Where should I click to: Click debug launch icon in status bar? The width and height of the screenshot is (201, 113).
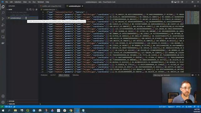click(14, 107)
